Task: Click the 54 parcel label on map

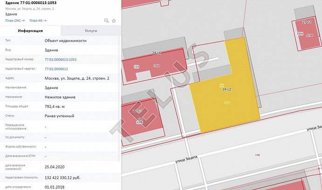Action: (x=222, y=86)
